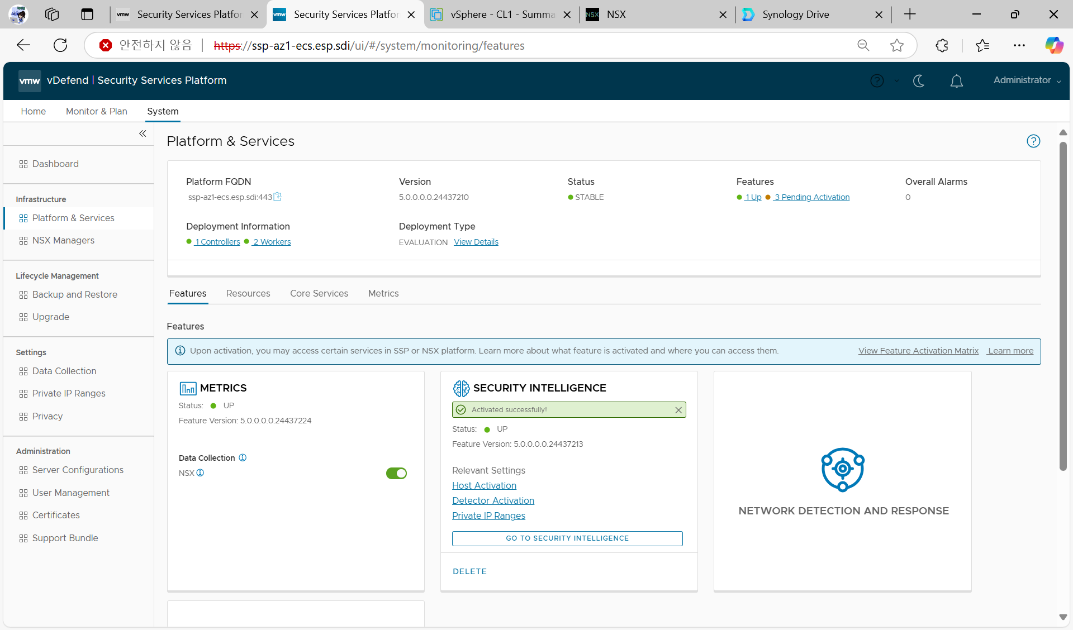Reload the page with refresh icon
This screenshot has width=1073, height=630.
tap(60, 45)
